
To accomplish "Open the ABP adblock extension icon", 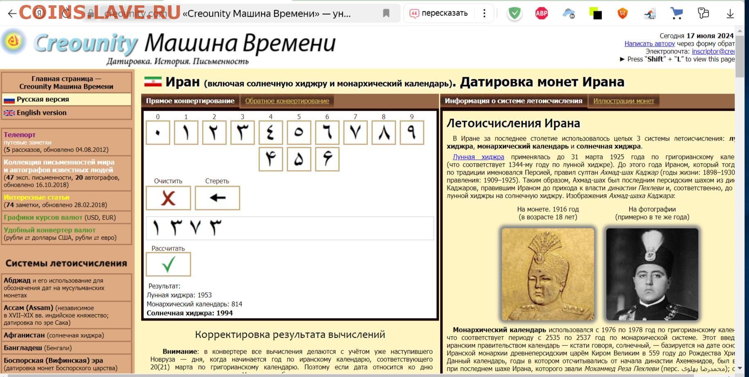I will (541, 13).
